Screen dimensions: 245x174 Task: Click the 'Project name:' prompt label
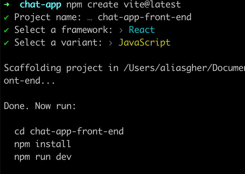point(48,17)
